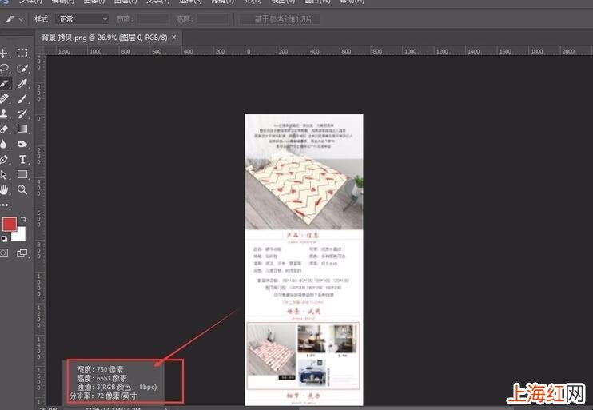Image resolution: width=593 pixels, height=410 pixels.
Task: Select the Zoom magnifier tool
Action: click(22, 190)
